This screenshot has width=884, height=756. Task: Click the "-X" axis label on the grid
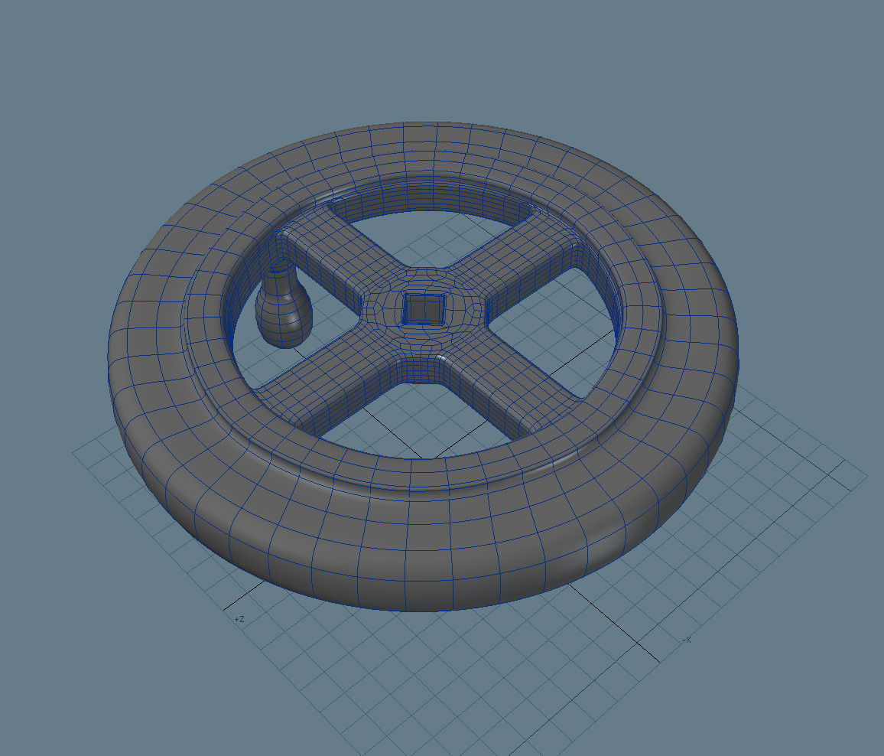coord(686,640)
